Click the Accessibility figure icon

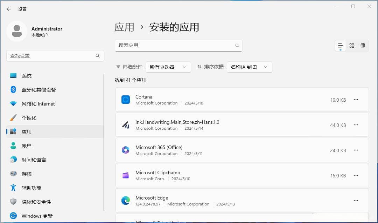coord(13,188)
